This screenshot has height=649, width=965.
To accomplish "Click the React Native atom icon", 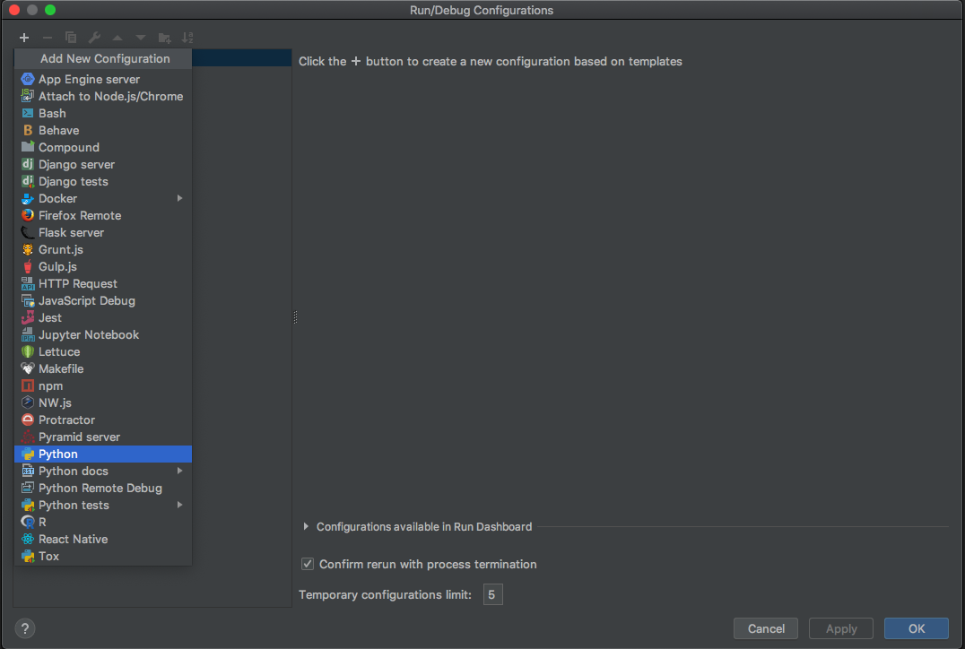I will pos(28,539).
